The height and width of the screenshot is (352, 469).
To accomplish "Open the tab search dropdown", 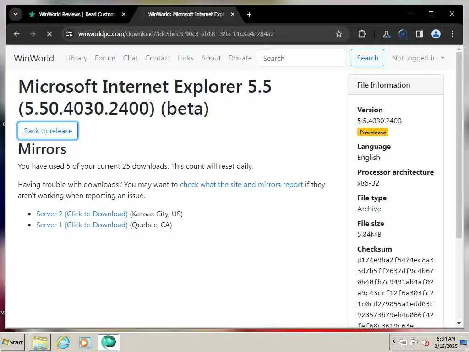I will point(16,14).
